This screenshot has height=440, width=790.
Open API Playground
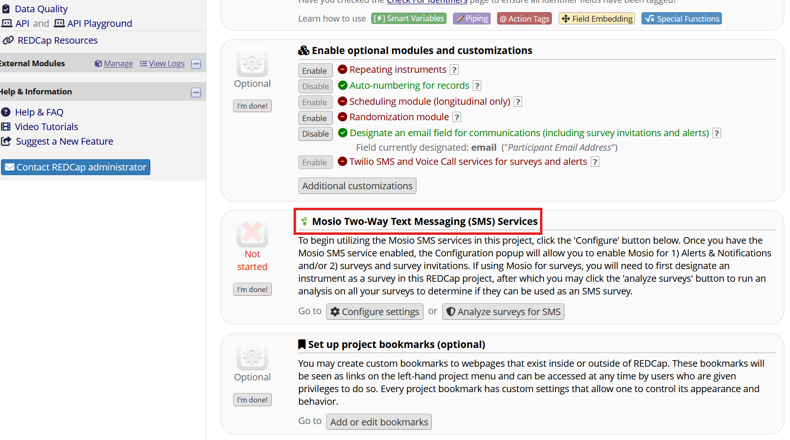tap(100, 23)
